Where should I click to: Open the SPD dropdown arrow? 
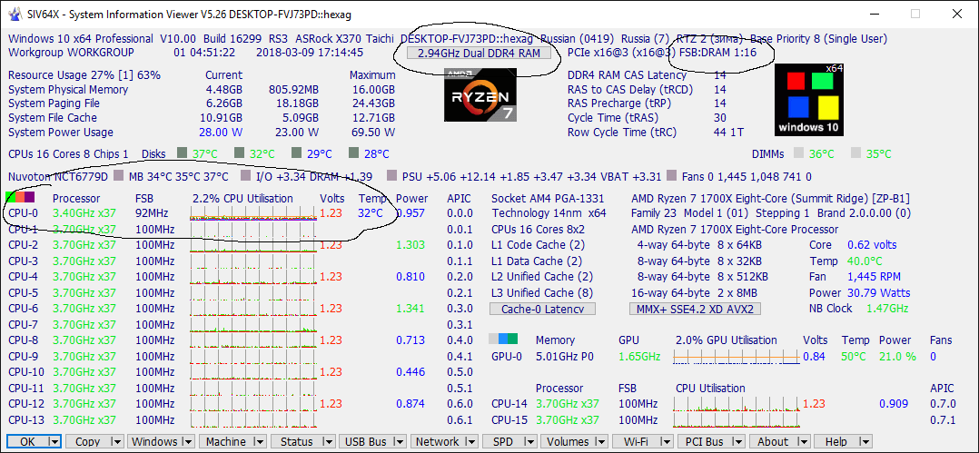[530, 442]
